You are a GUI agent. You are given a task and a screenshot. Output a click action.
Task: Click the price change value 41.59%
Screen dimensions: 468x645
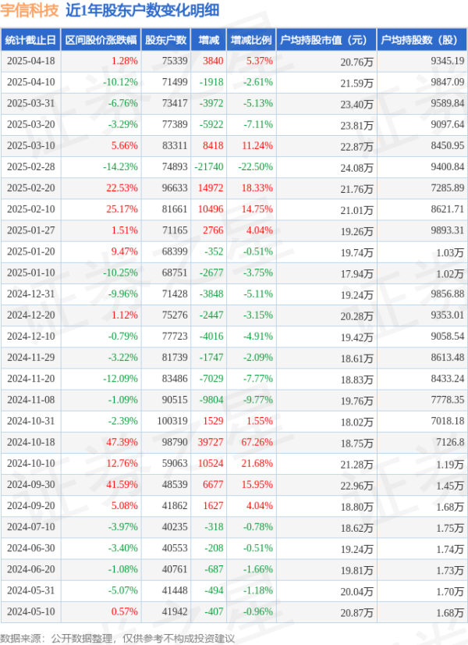122,485
